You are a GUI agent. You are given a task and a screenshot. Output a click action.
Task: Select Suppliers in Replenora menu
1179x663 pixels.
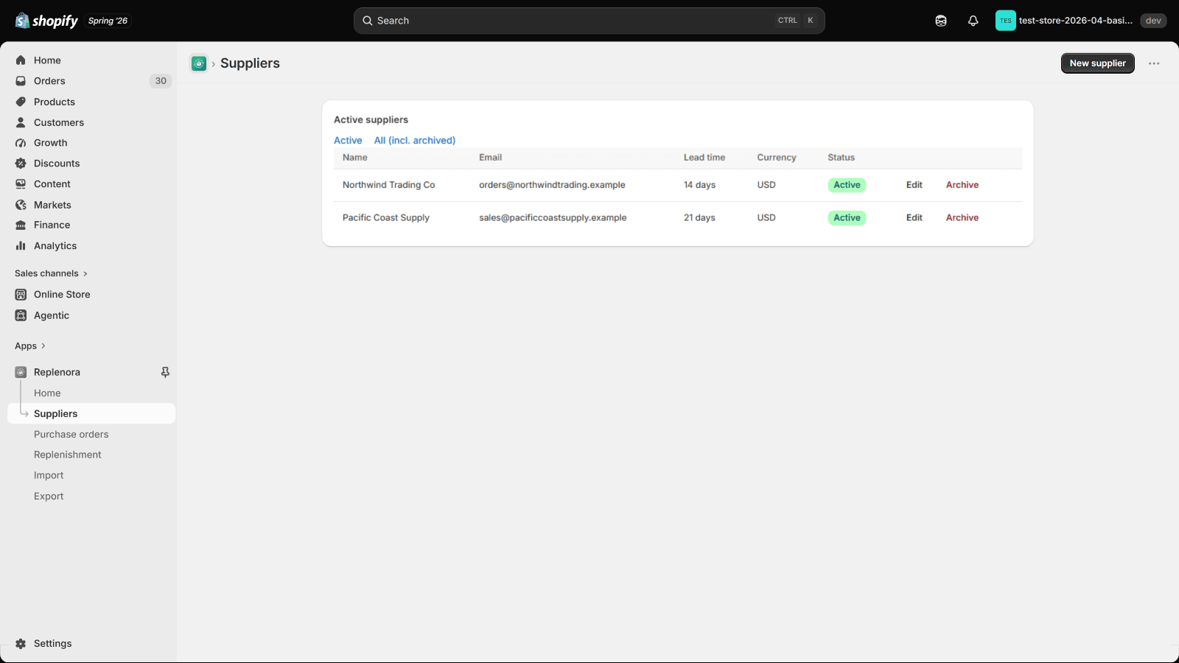click(x=91, y=414)
